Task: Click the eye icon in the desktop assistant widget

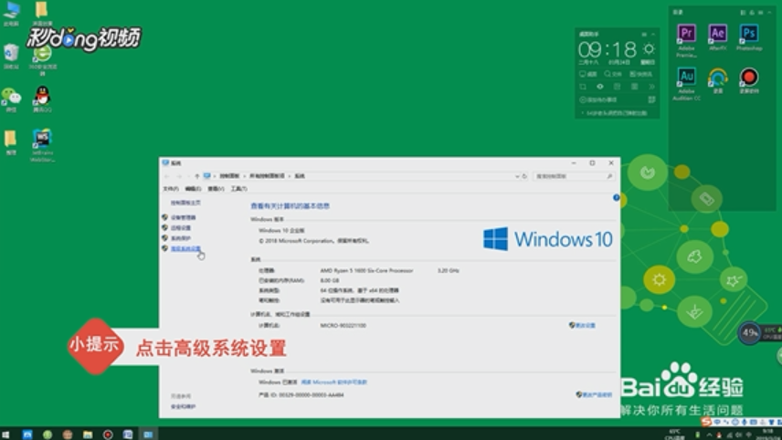Action: click(x=600, y=87)
